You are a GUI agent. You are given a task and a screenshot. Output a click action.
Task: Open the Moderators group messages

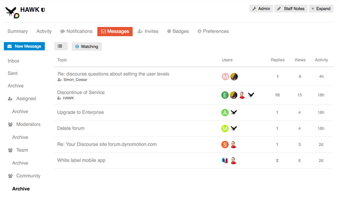click(x=28, y=125)
